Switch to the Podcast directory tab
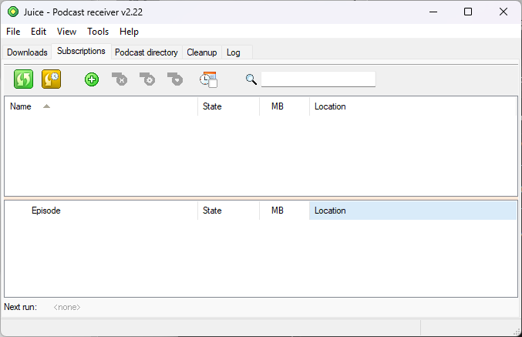 [146, 52]
